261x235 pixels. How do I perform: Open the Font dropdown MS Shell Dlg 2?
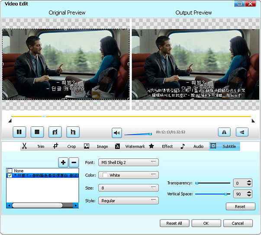(129, 162)
